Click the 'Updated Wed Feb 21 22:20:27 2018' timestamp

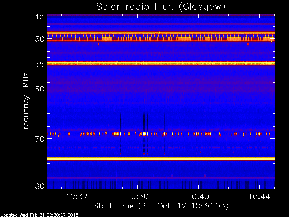[39, 215]
